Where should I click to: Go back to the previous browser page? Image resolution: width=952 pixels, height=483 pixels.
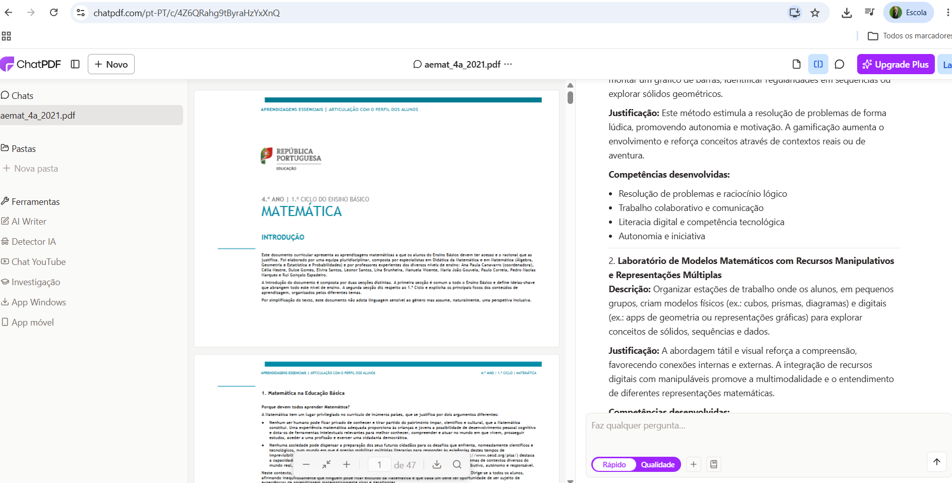(x=9, y=13)
